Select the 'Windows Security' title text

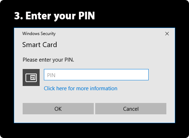click(39, 34)
